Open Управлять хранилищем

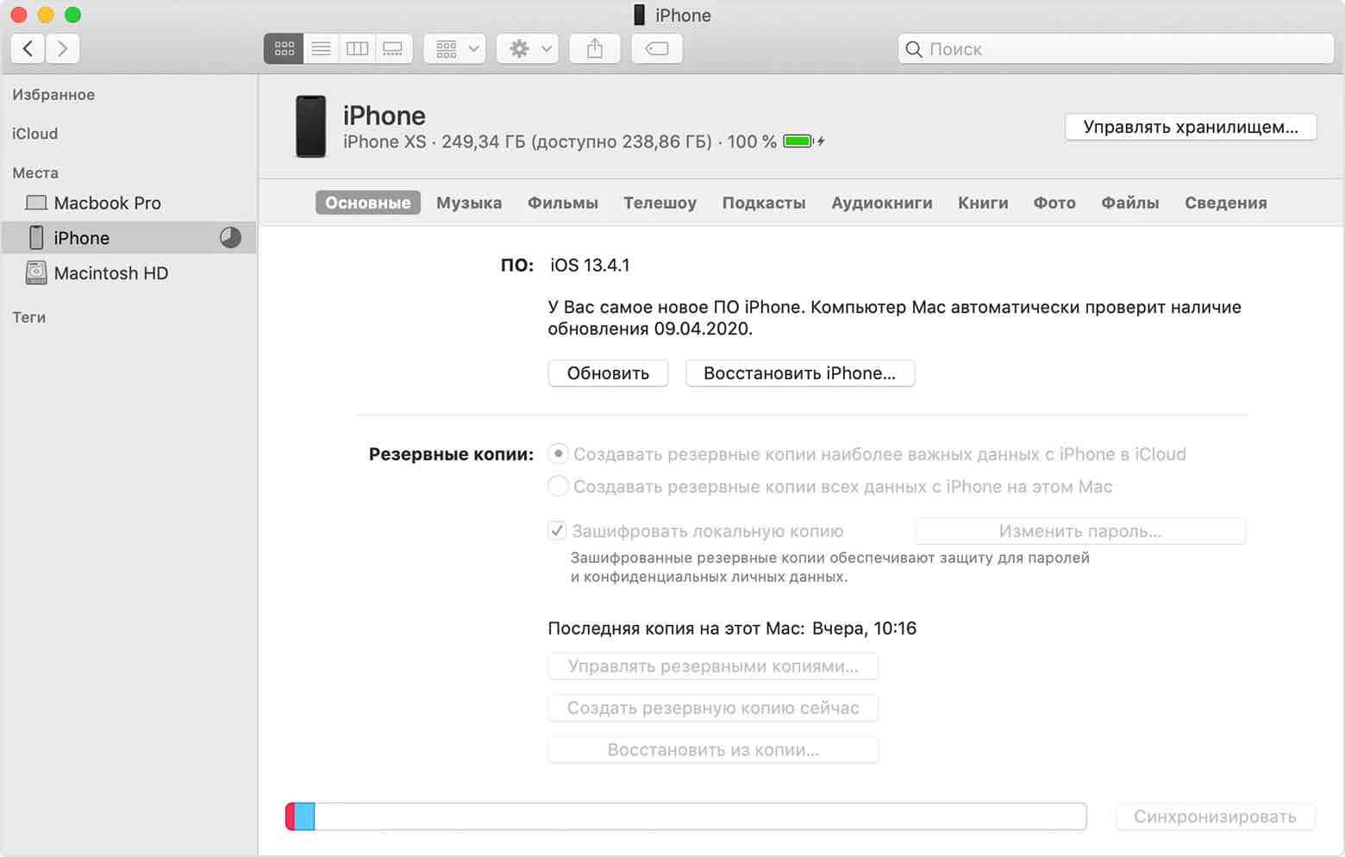(x=1191, y=127)
